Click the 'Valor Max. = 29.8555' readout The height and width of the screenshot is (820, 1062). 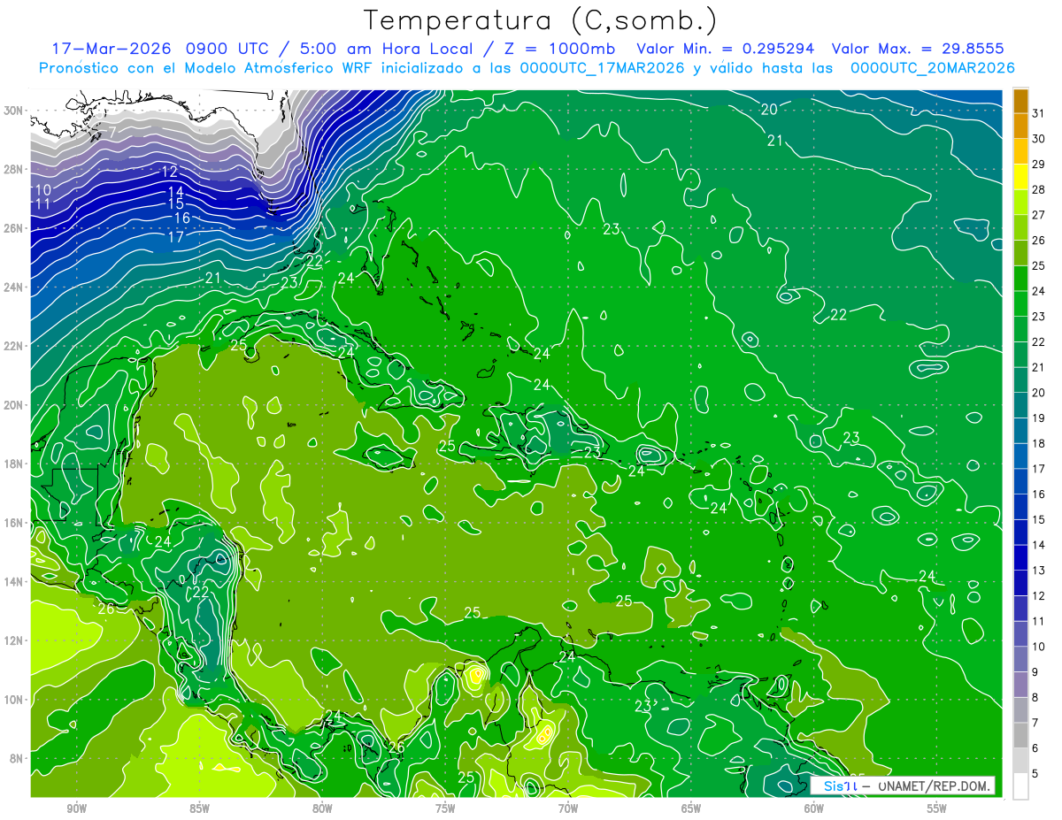918,49
